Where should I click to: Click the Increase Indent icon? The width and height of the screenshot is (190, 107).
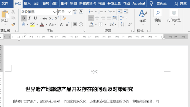click(x=126, y=12)
